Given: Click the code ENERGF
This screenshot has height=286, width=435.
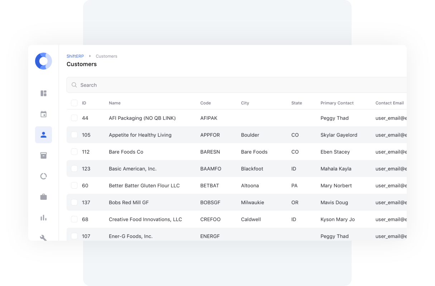Looking at the screenshot, I should click(210, 236).
